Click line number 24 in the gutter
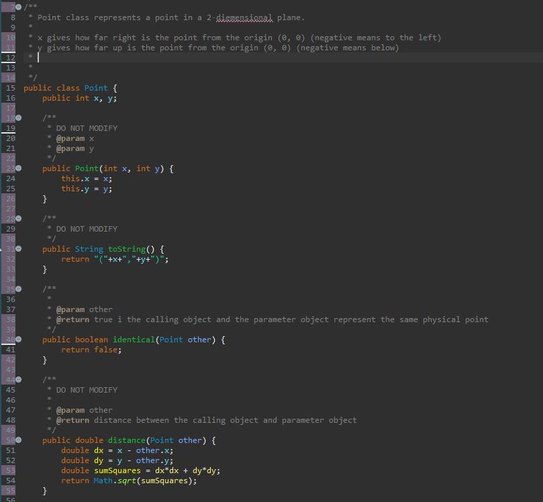Image resolution: width=543 pixels, height=502 pixels. 12,178
